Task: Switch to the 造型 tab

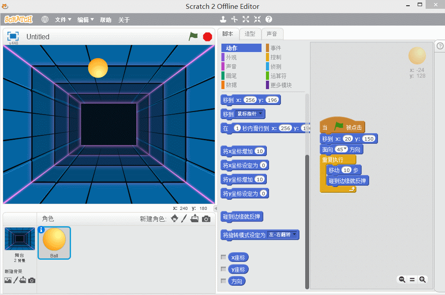Action: (x=250, y=34)
